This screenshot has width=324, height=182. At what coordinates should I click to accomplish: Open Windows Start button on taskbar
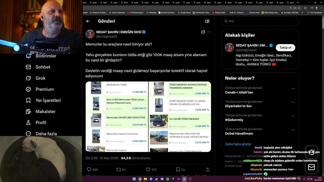134,179
